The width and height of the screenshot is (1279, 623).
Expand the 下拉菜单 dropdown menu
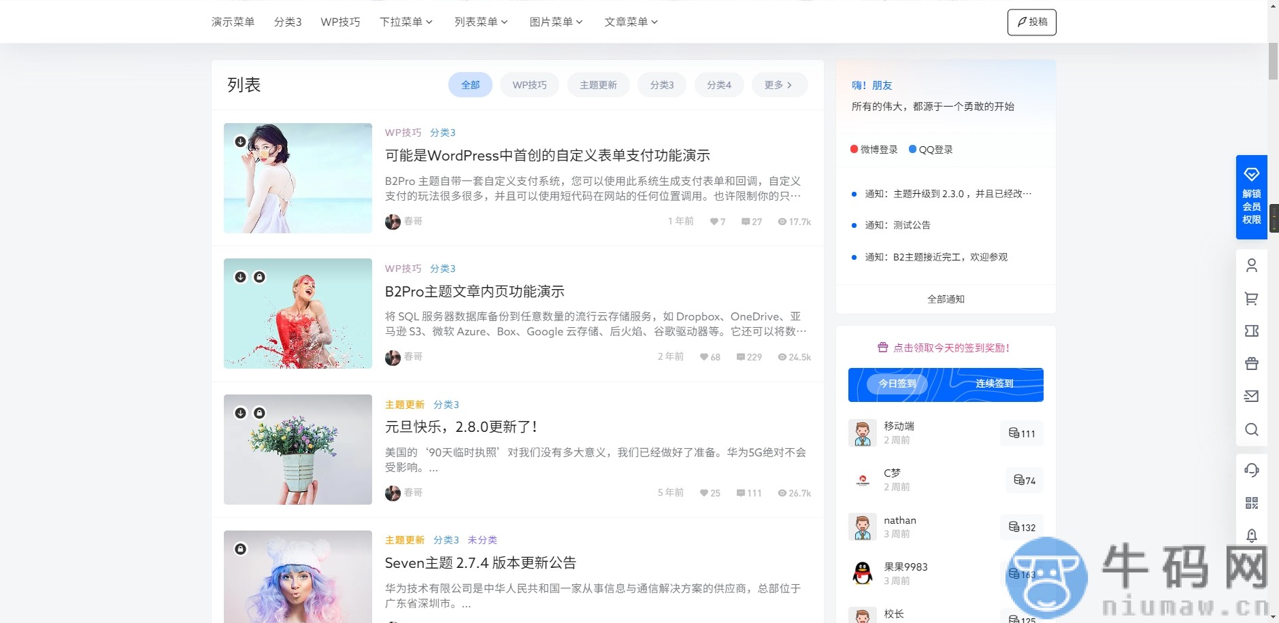406,22
